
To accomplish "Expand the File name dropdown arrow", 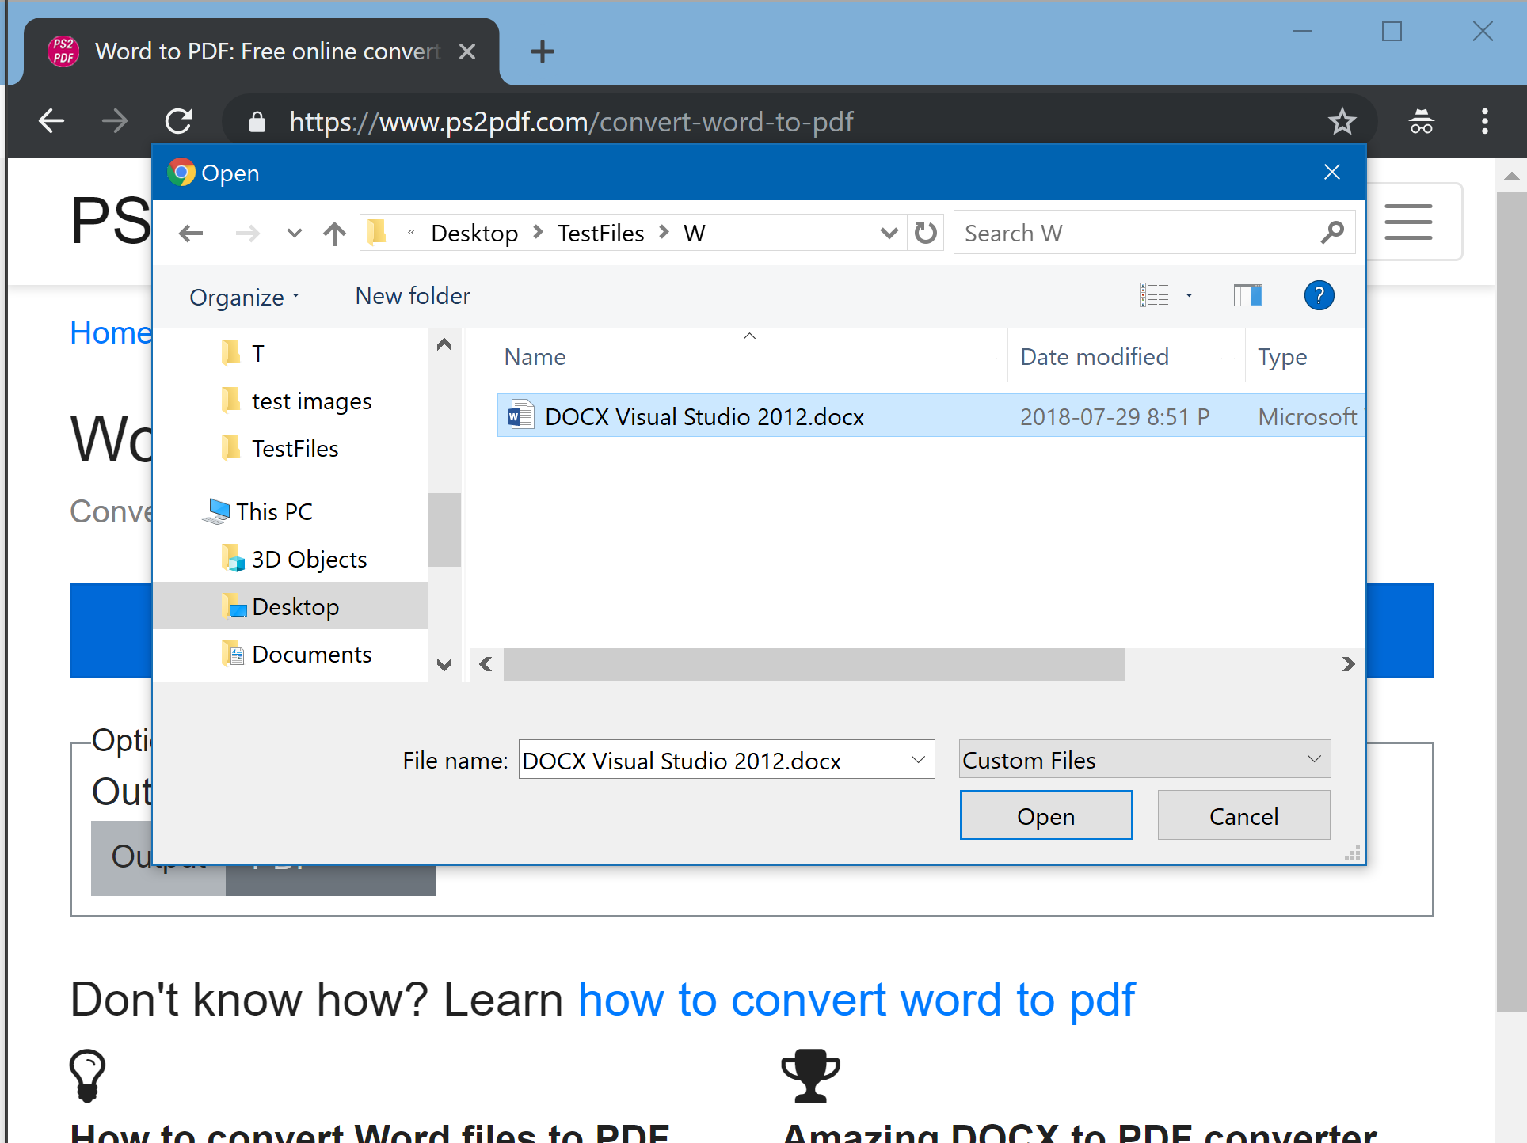I will coord(919,760).
